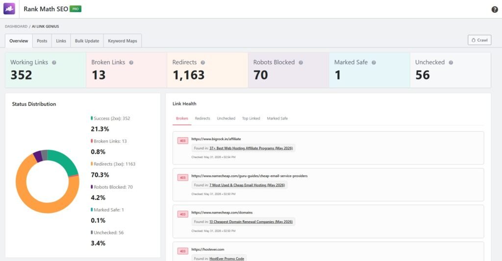Open '7 Most Used & Cheap Email Hosting' post link
Screen dimensions: 502x261
[x=247, y=185]
